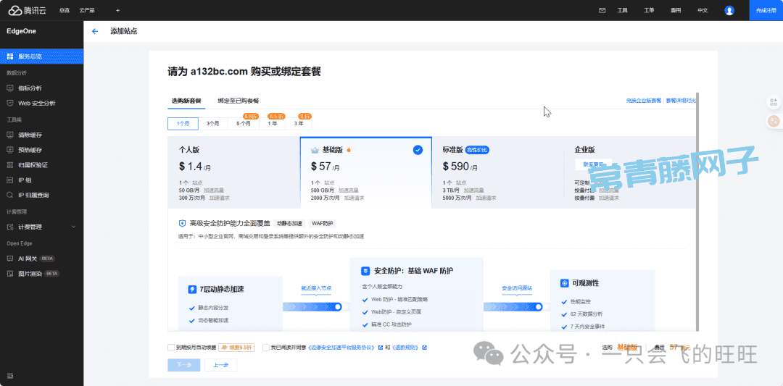Open 总览 in top navigation

(64, 10)
